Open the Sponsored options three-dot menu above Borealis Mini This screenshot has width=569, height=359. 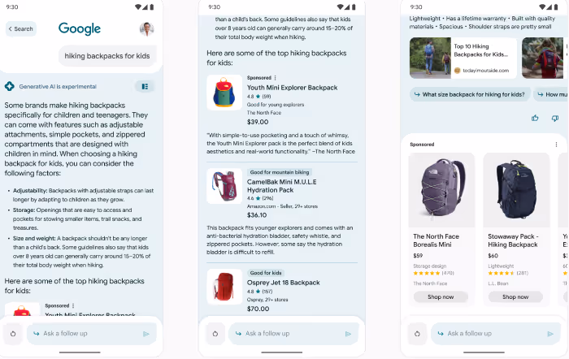click(x=556, y=145)
